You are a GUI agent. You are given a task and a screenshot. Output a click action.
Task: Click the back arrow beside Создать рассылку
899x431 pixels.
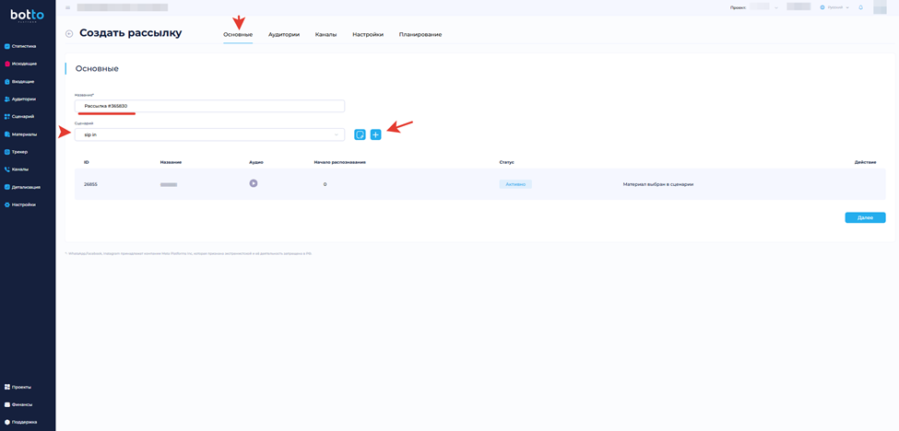pyautogui.click(x=69, y=34)
